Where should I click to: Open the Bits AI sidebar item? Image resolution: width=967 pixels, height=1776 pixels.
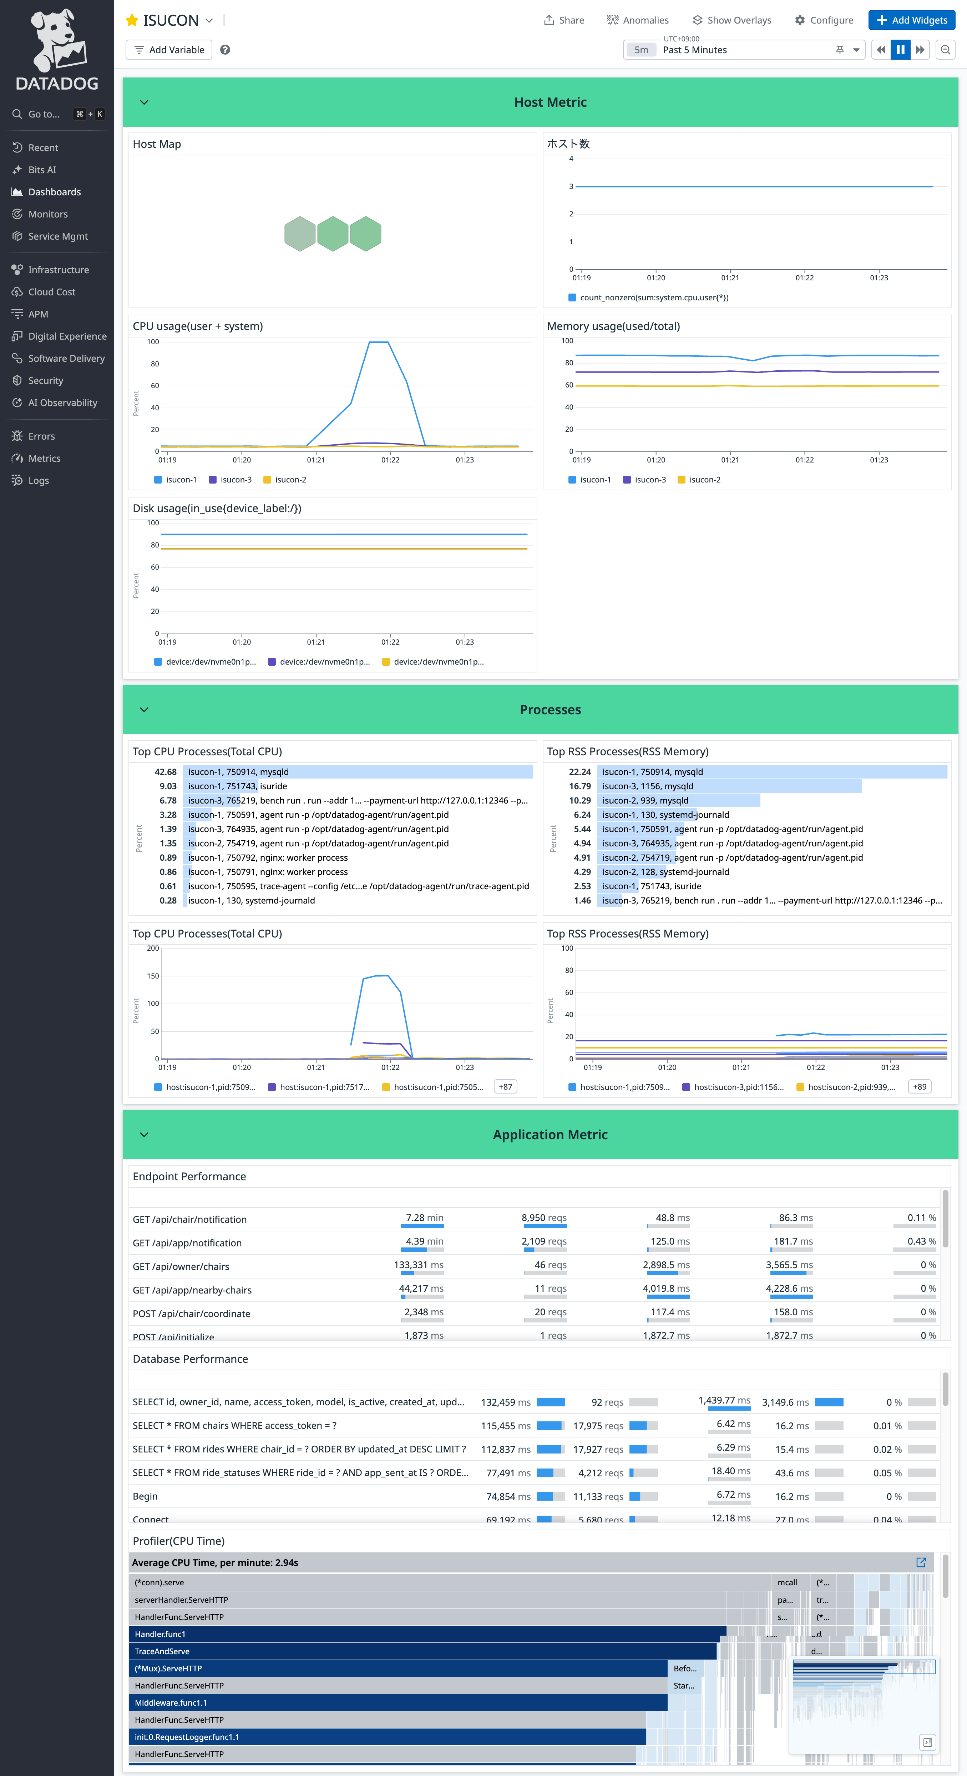[x=42, y=170]
